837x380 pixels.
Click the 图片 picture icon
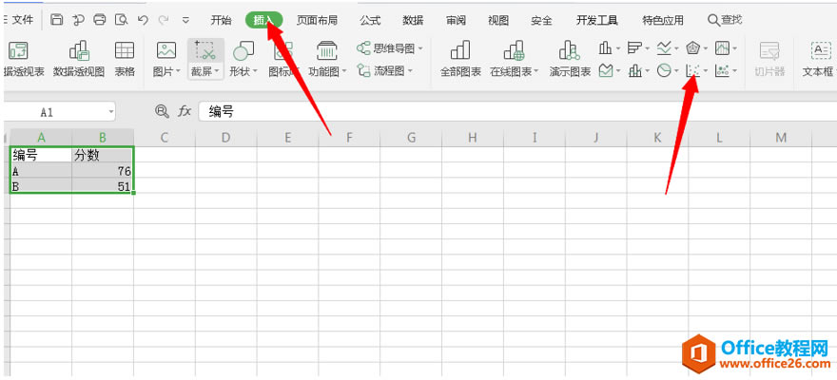[x=166, y=50]
